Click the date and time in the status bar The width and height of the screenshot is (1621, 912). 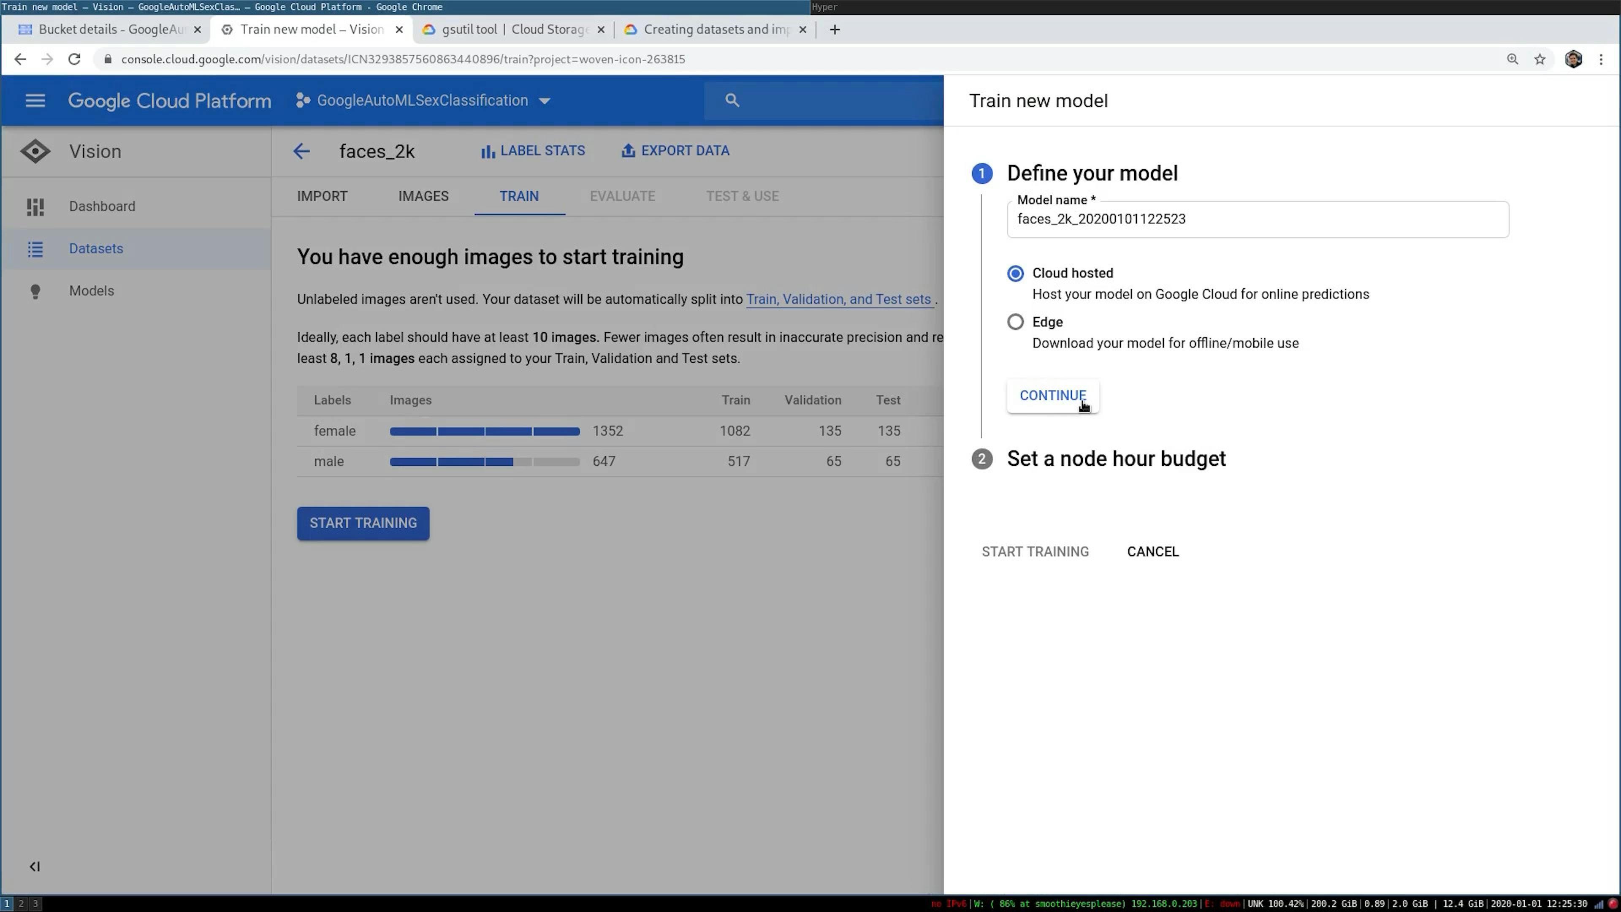(1539, 904)
